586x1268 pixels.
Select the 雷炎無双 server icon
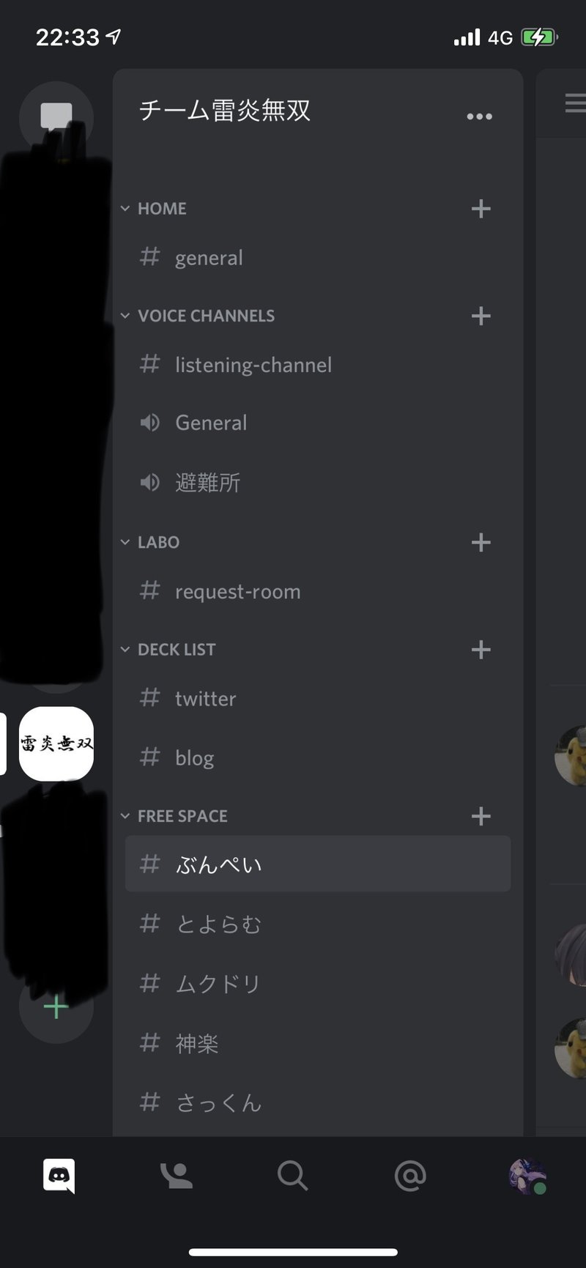pyautogui.click(x=56, y=744)
